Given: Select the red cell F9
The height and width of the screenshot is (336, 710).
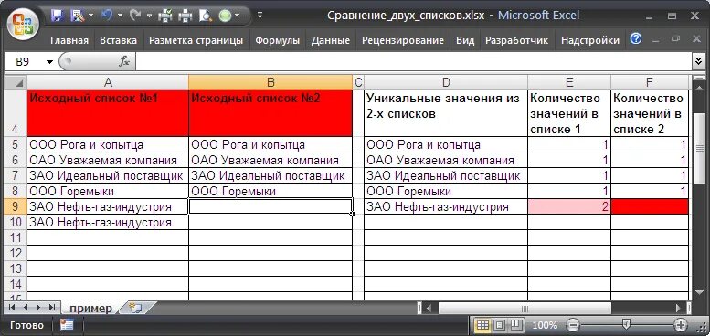Looking at the screenshot, I should pyautogui.click(x=650, y=206).
